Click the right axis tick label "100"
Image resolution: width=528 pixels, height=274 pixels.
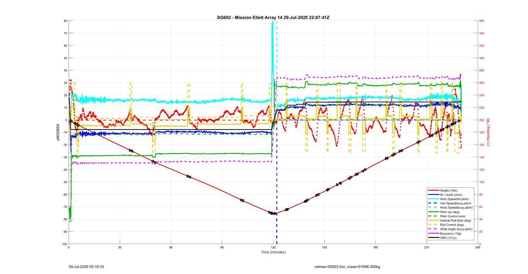coord(481,182)
